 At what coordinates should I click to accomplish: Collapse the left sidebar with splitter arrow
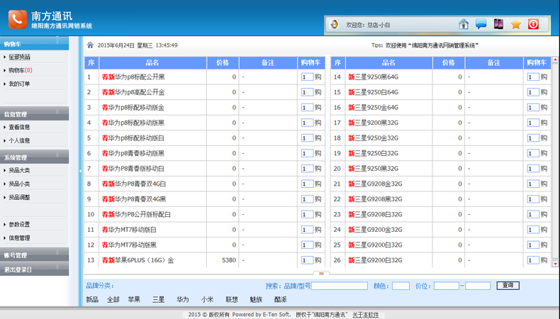click(x=80, y=171)
